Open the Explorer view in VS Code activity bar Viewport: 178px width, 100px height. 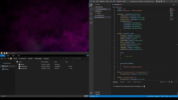[91, 5]
